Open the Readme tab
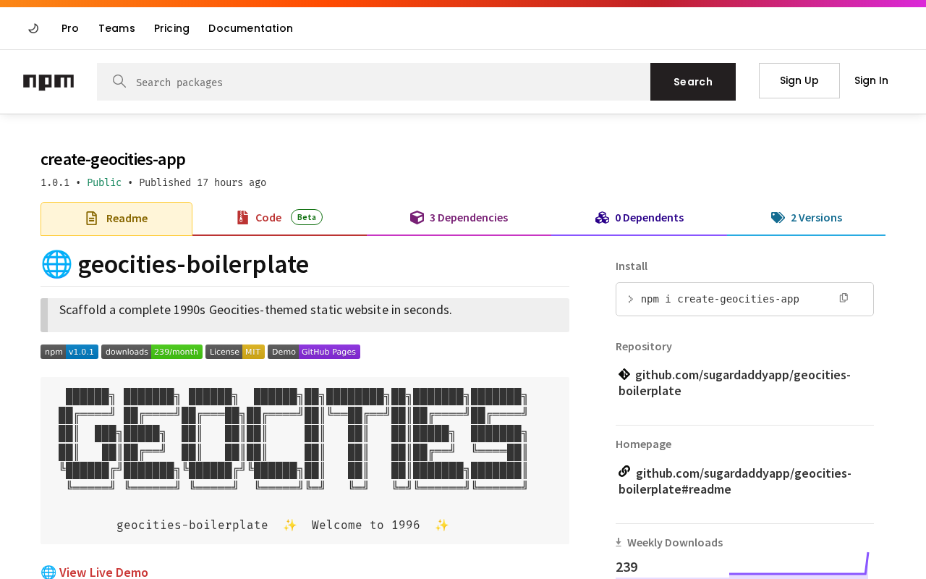This screenshot has width=926, height=579. 116,219
